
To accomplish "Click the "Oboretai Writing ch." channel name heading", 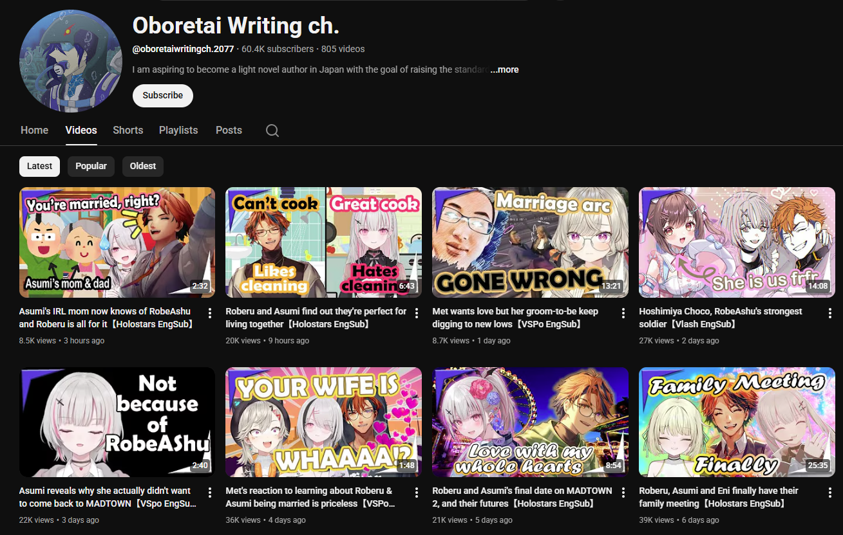I will pos(236,26).
